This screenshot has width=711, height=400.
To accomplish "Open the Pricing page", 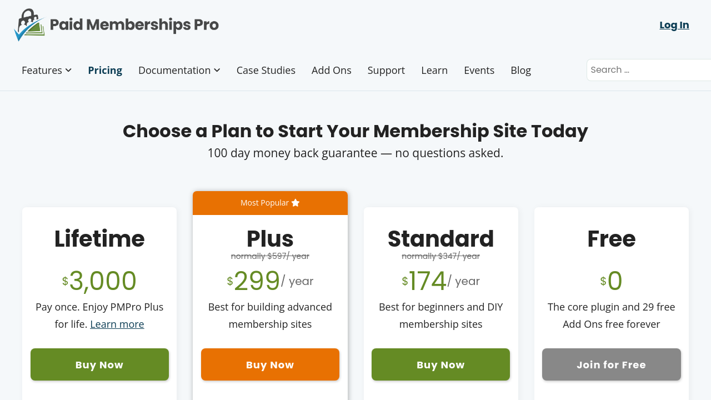I will 105,70.
